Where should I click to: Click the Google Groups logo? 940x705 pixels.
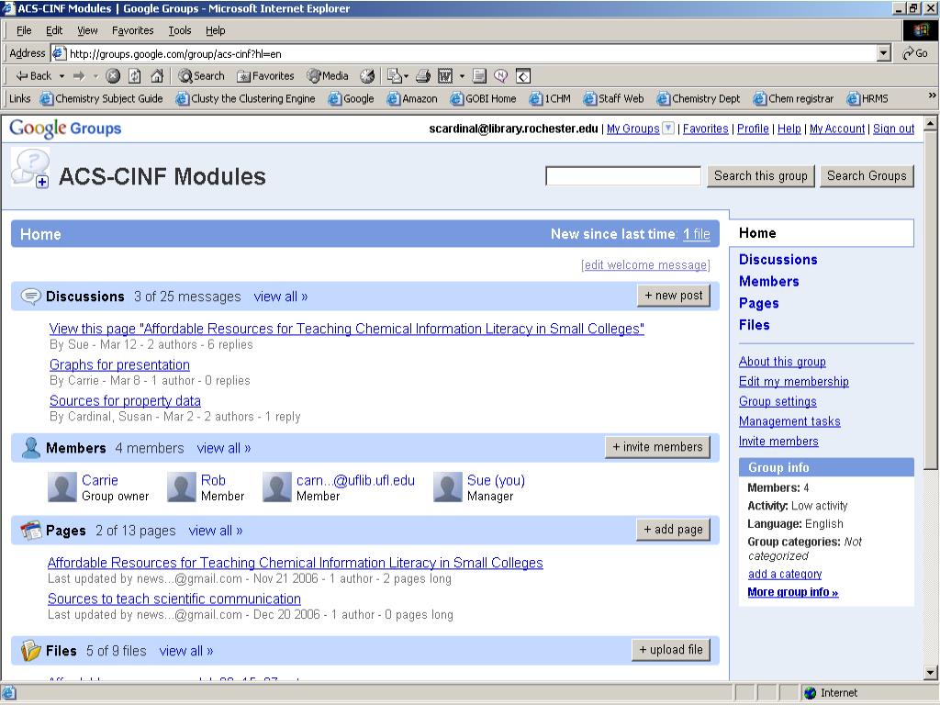click(x=65, y=129)
